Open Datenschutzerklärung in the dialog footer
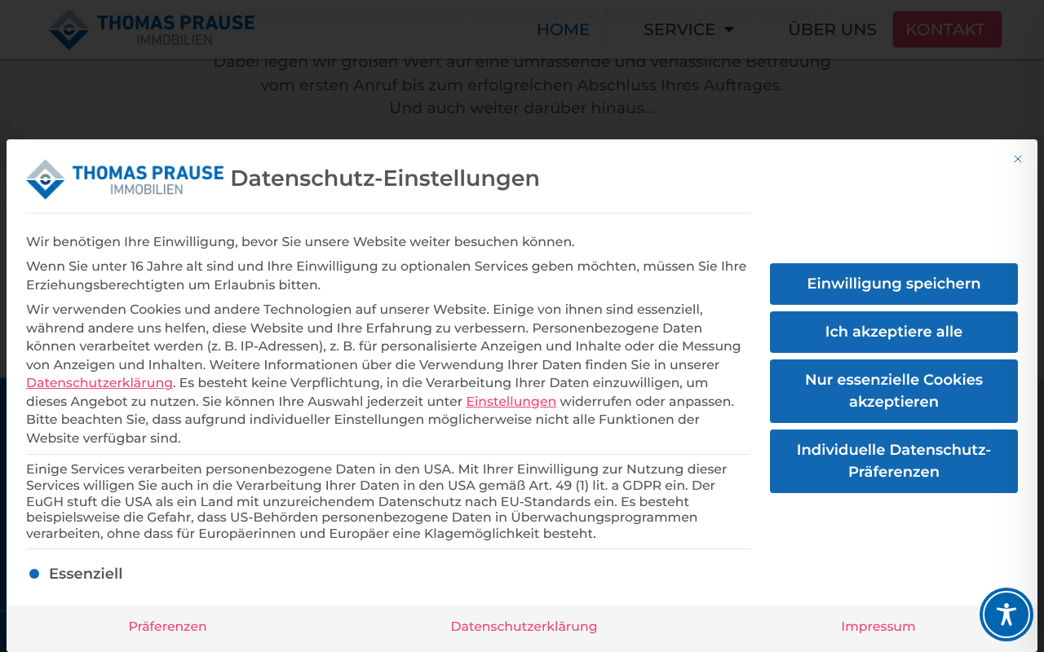The height and width of the screenshot is (652, 1044). 524,627
